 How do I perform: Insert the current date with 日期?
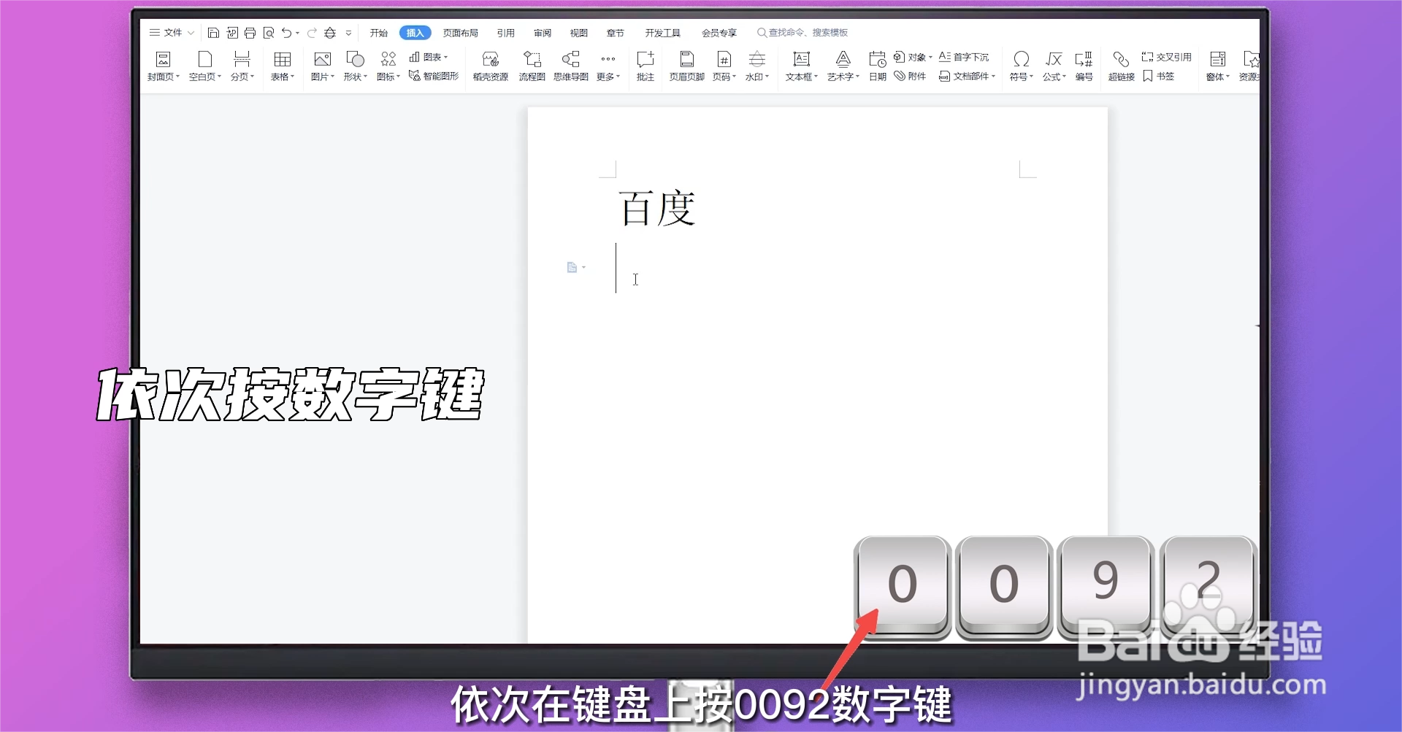877,66
